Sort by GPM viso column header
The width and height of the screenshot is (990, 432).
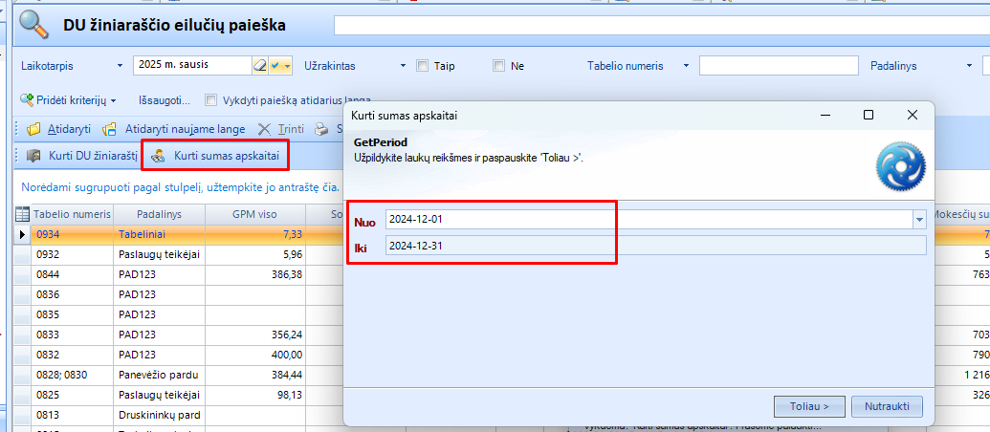(x=255, y=214)
